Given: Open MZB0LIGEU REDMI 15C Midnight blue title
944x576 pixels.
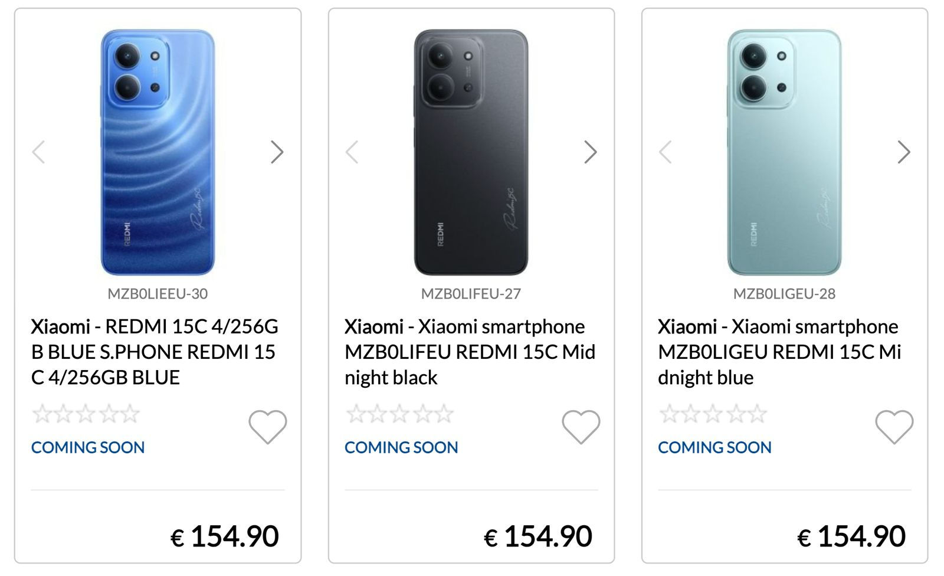Looking at the screenshot, I should [x=779, y=352].
